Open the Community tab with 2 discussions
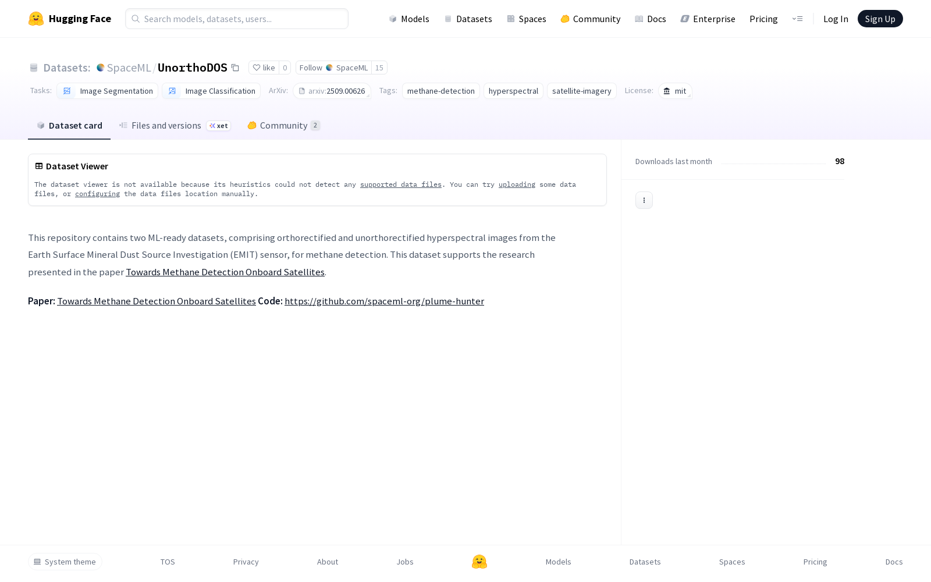The height and width of the screenshot is (582, 931). click(284, 126)
